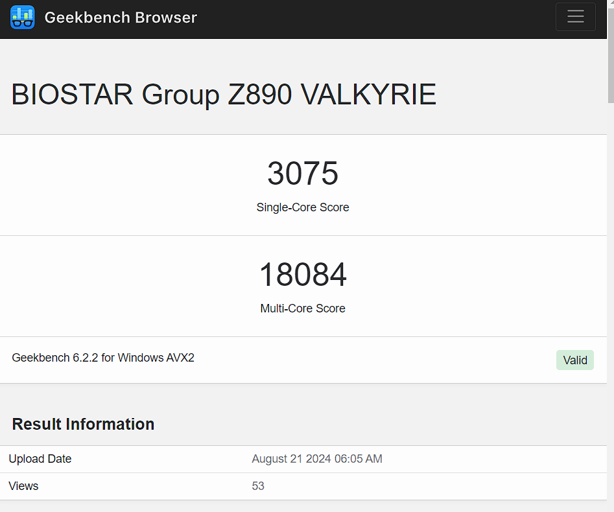
Task: Click the Upload Date label
Action: pyautogui.click(x=40, y=459)
